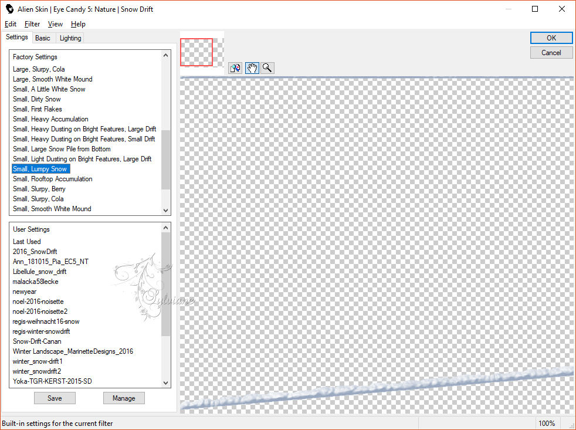Select user setting 'Yoka-TGR-KERST-2015-SD'
Image resolution: width=576 pixels, height=430 pixels.
[52, 381]
